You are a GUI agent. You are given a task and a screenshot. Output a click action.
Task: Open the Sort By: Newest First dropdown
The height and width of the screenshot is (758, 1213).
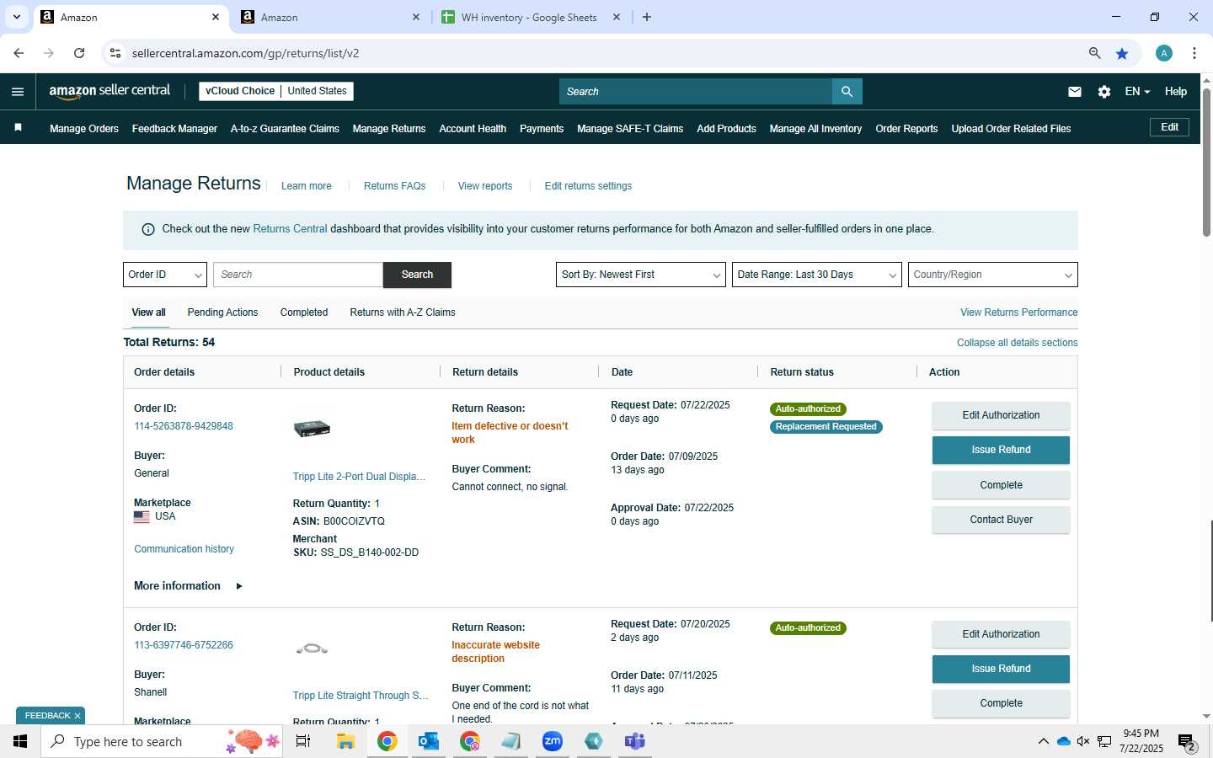pyautogui.click(x=640, y=275)
